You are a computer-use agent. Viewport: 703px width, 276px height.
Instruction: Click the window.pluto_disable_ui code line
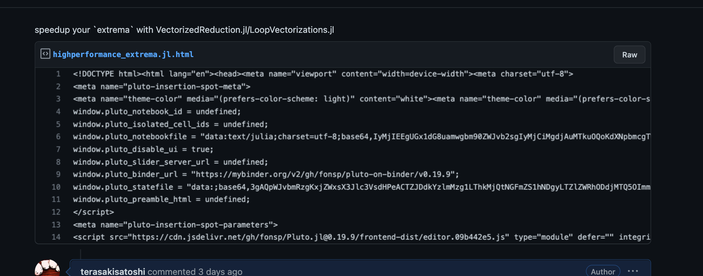143,149
